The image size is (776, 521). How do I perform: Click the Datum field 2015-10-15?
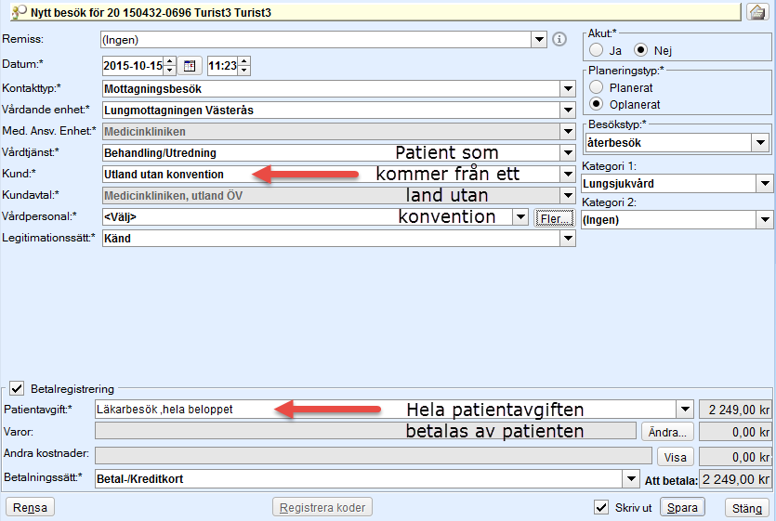click(x=133, y=65)
